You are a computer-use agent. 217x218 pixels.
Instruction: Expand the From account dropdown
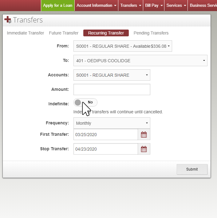123,46
